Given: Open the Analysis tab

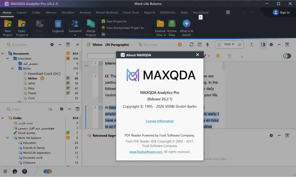Looking at the screenshot, I should [85, 12].
